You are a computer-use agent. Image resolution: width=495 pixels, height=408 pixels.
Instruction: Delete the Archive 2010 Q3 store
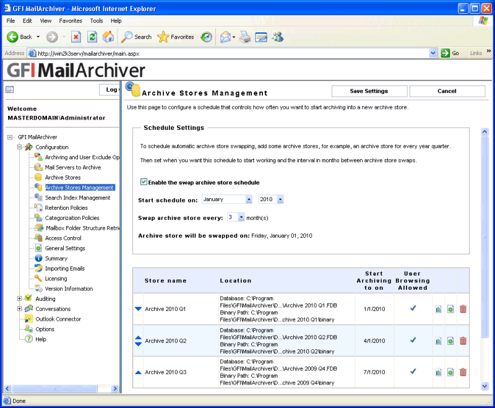(463, 373)
